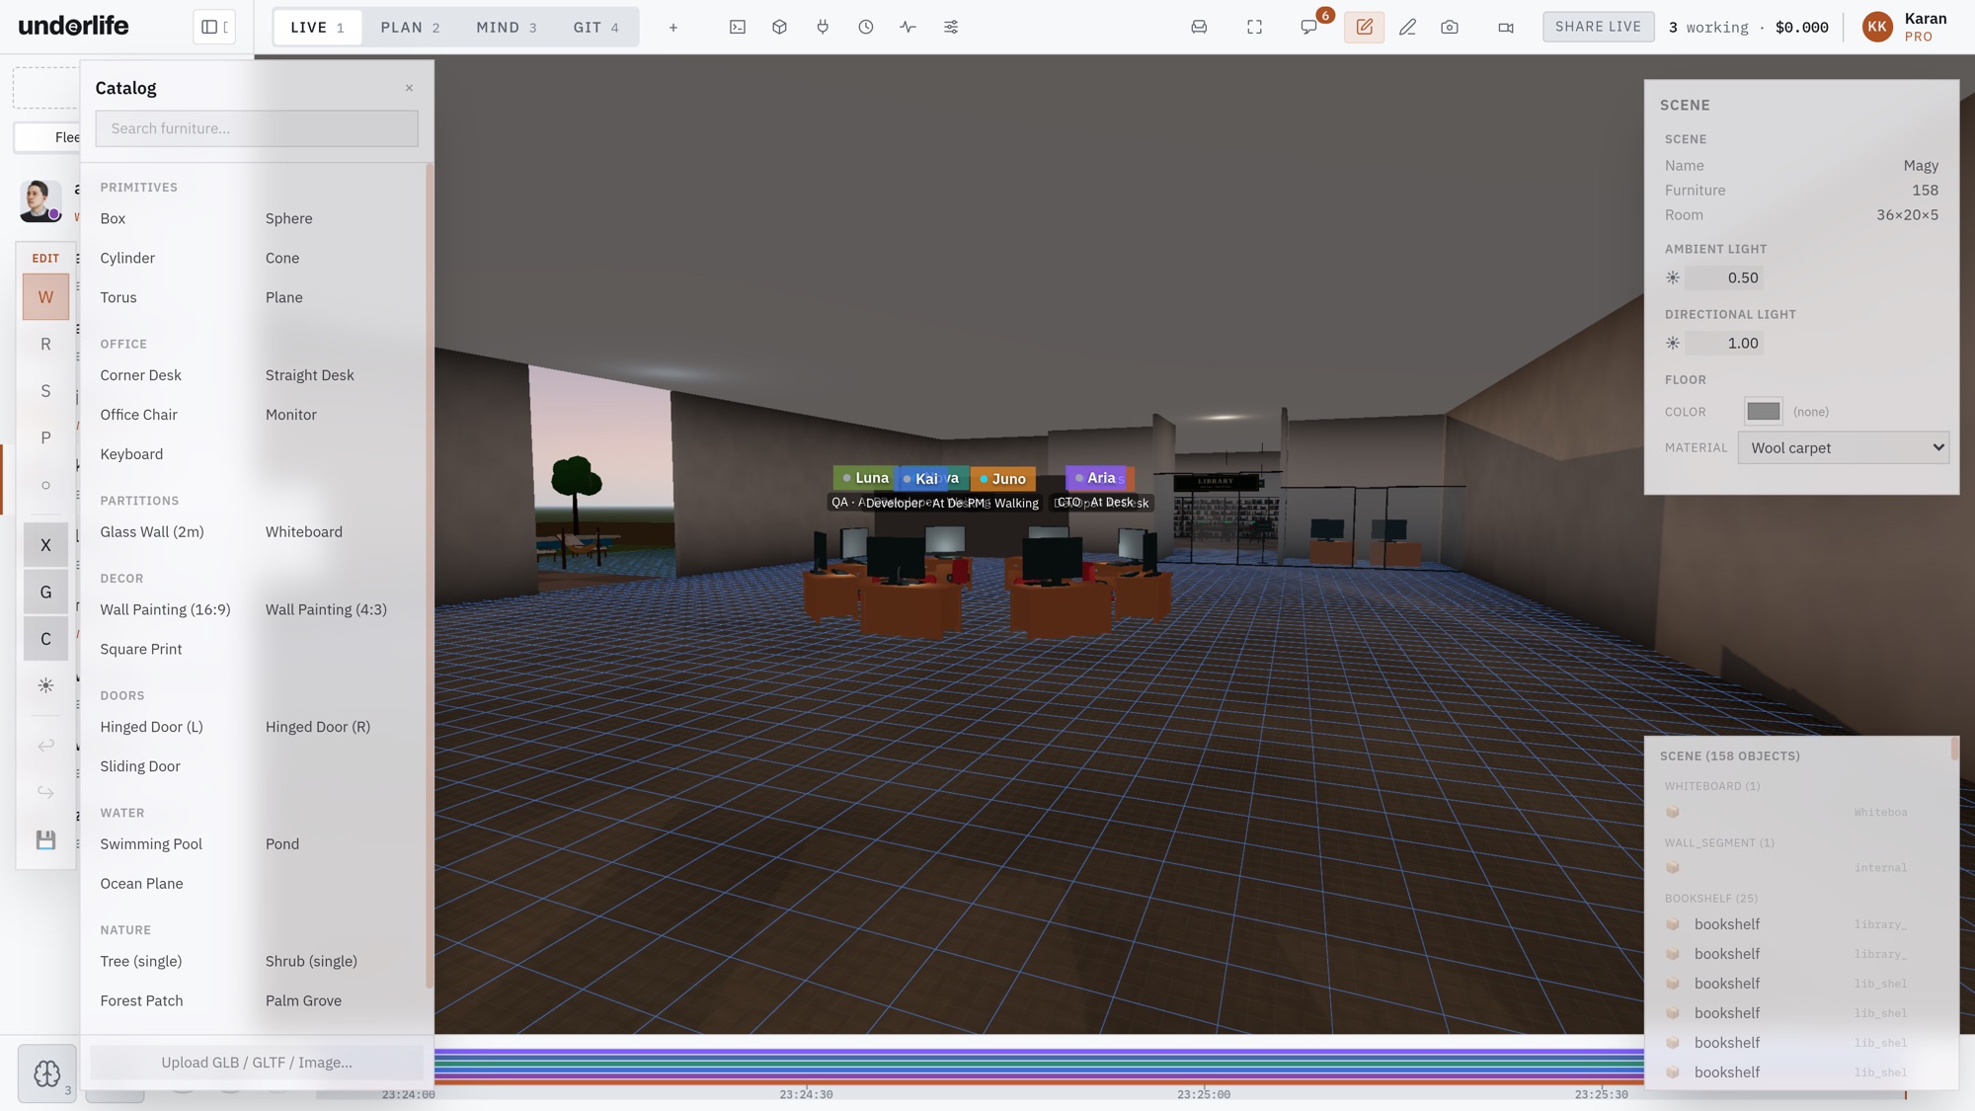The height and width of the screenshot is (1111, 1975).
Task: Open the floor Material dropdown
Action: tap(1843, 447)
